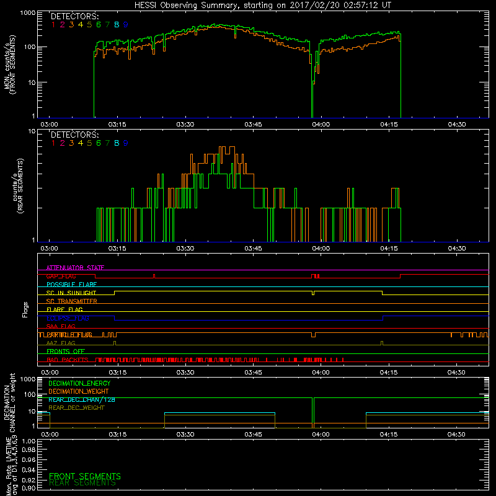Click the FRONT SEGMENTS livetime legend text
Viewport: 496px width, 496px height.
point(85,476)
